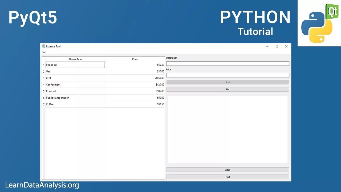Image resolution: width=341 pixels, height=192 pixels.
Task: Close the Expense Tool window
Action: pyautogui.click(x=286, y=46)
